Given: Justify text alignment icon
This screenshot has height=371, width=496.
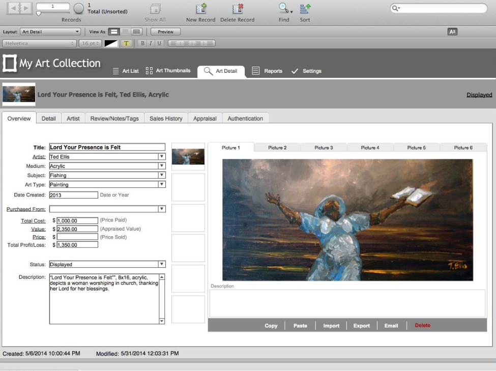Looking at the screenshot, I should pos(210,43).
